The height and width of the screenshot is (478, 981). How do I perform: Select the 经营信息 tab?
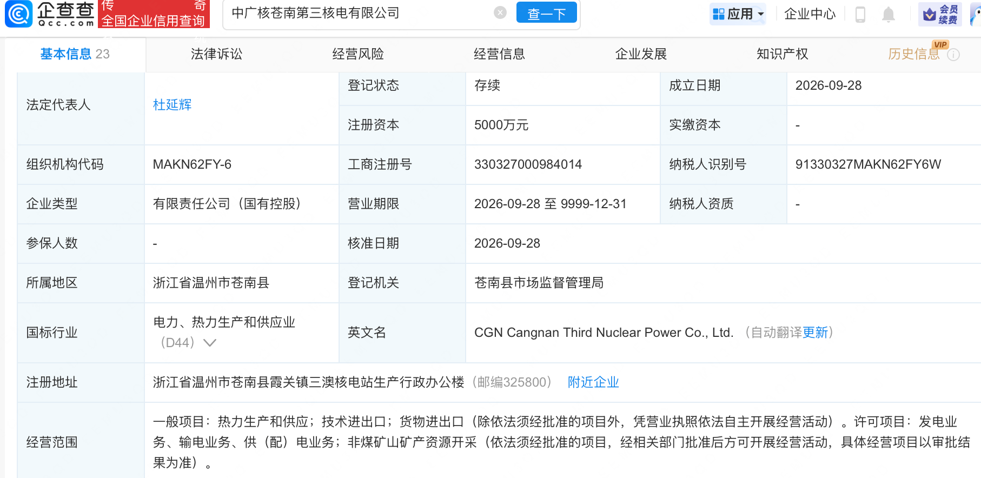499,54
